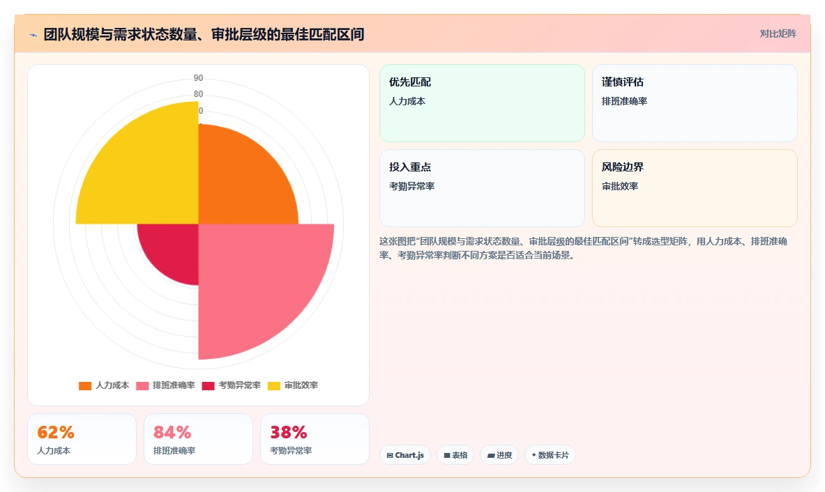This screenshot has height=492, width=825.
Task: Click the 数据卡片 tag chip
Action: tap(550, 455)
